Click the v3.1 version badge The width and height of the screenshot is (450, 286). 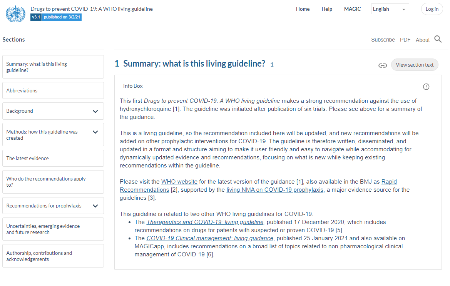(36, 17)
